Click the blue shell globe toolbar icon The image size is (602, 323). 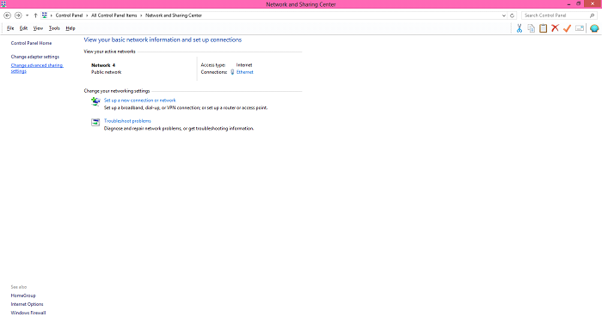click(x=594, y=28)
